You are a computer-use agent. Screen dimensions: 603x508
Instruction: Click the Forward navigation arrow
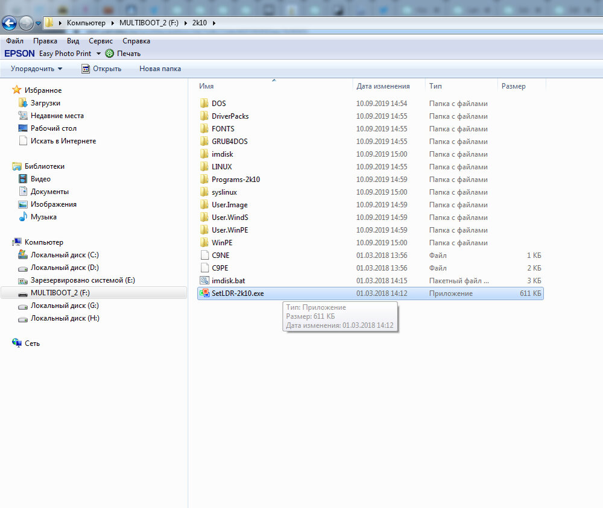[x=26, y=23]
